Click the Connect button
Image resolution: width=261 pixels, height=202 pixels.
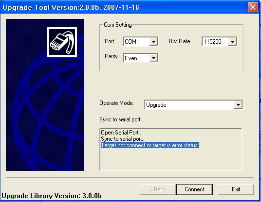point(194,189)
